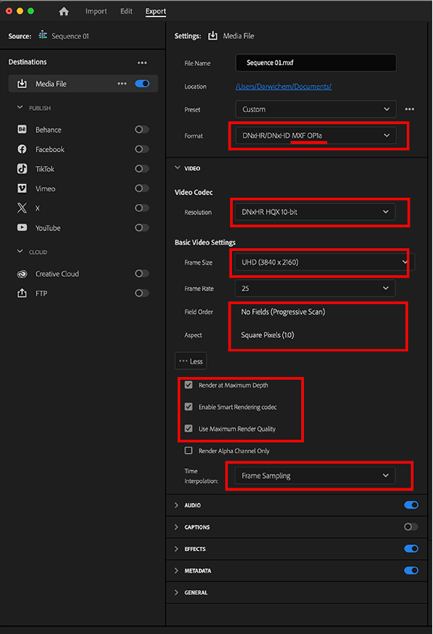Click the YouTube icon in destinations
The image size is (433, 634).
click(22, 228)
